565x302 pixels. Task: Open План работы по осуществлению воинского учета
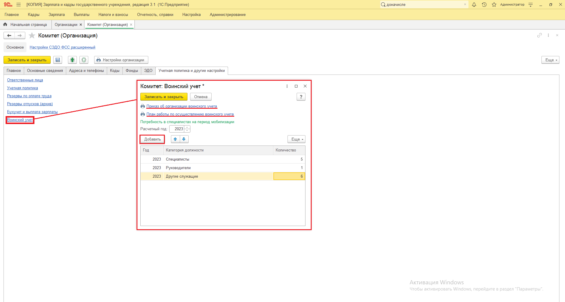[190, 114]
